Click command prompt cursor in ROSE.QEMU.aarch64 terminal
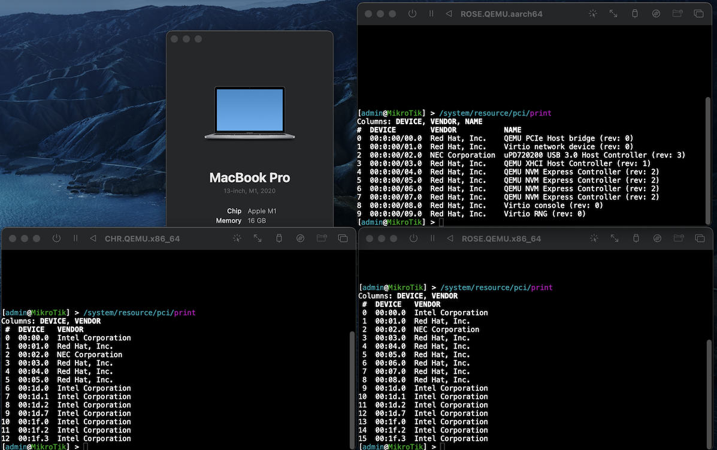Screen dimensions: 717x450 pos(441,222)
